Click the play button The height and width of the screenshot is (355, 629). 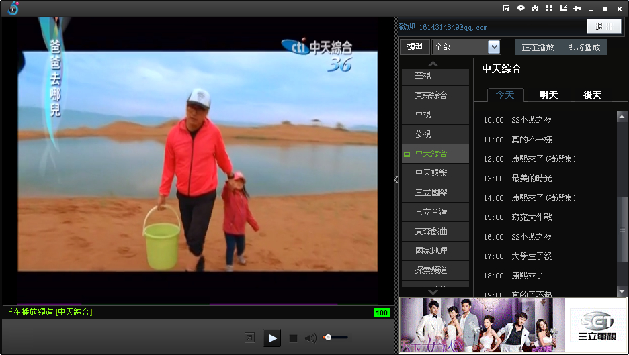click(x=271, y=338)
